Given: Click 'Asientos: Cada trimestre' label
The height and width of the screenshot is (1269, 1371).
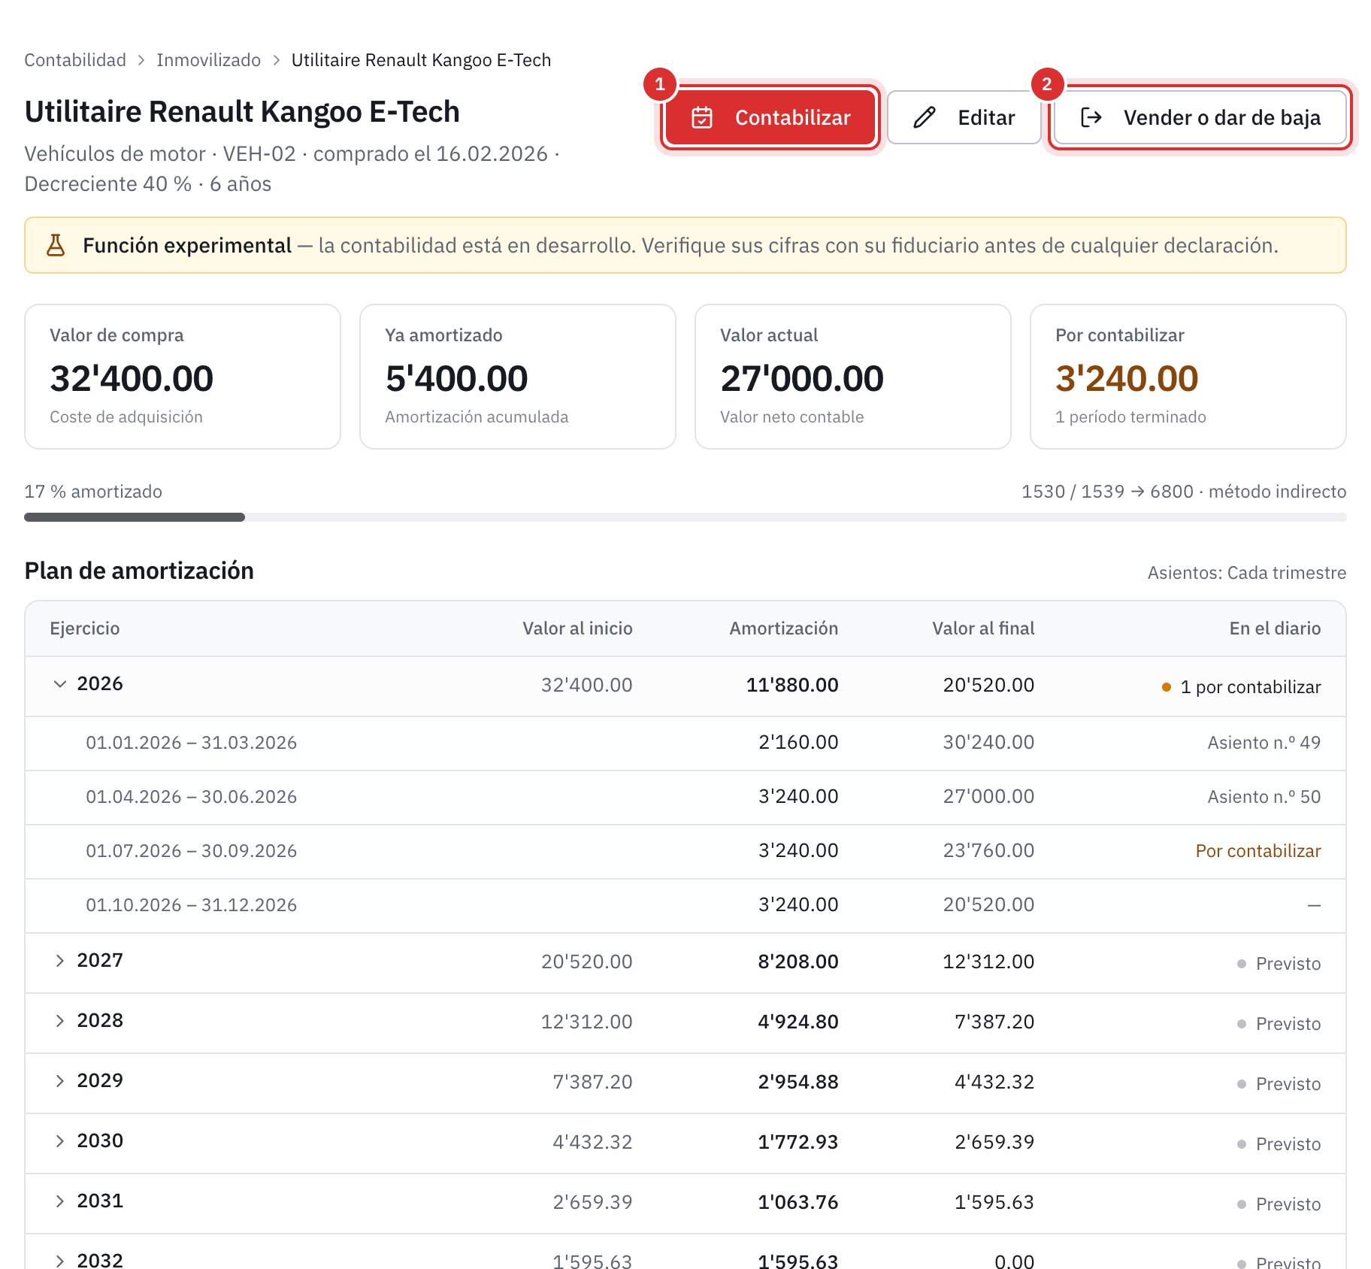Looking at the screenshot, I should pos(1247,573).
